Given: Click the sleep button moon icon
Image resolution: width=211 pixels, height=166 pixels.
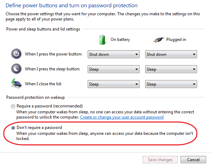Looking at the screenshot, I should coord(16,69).
